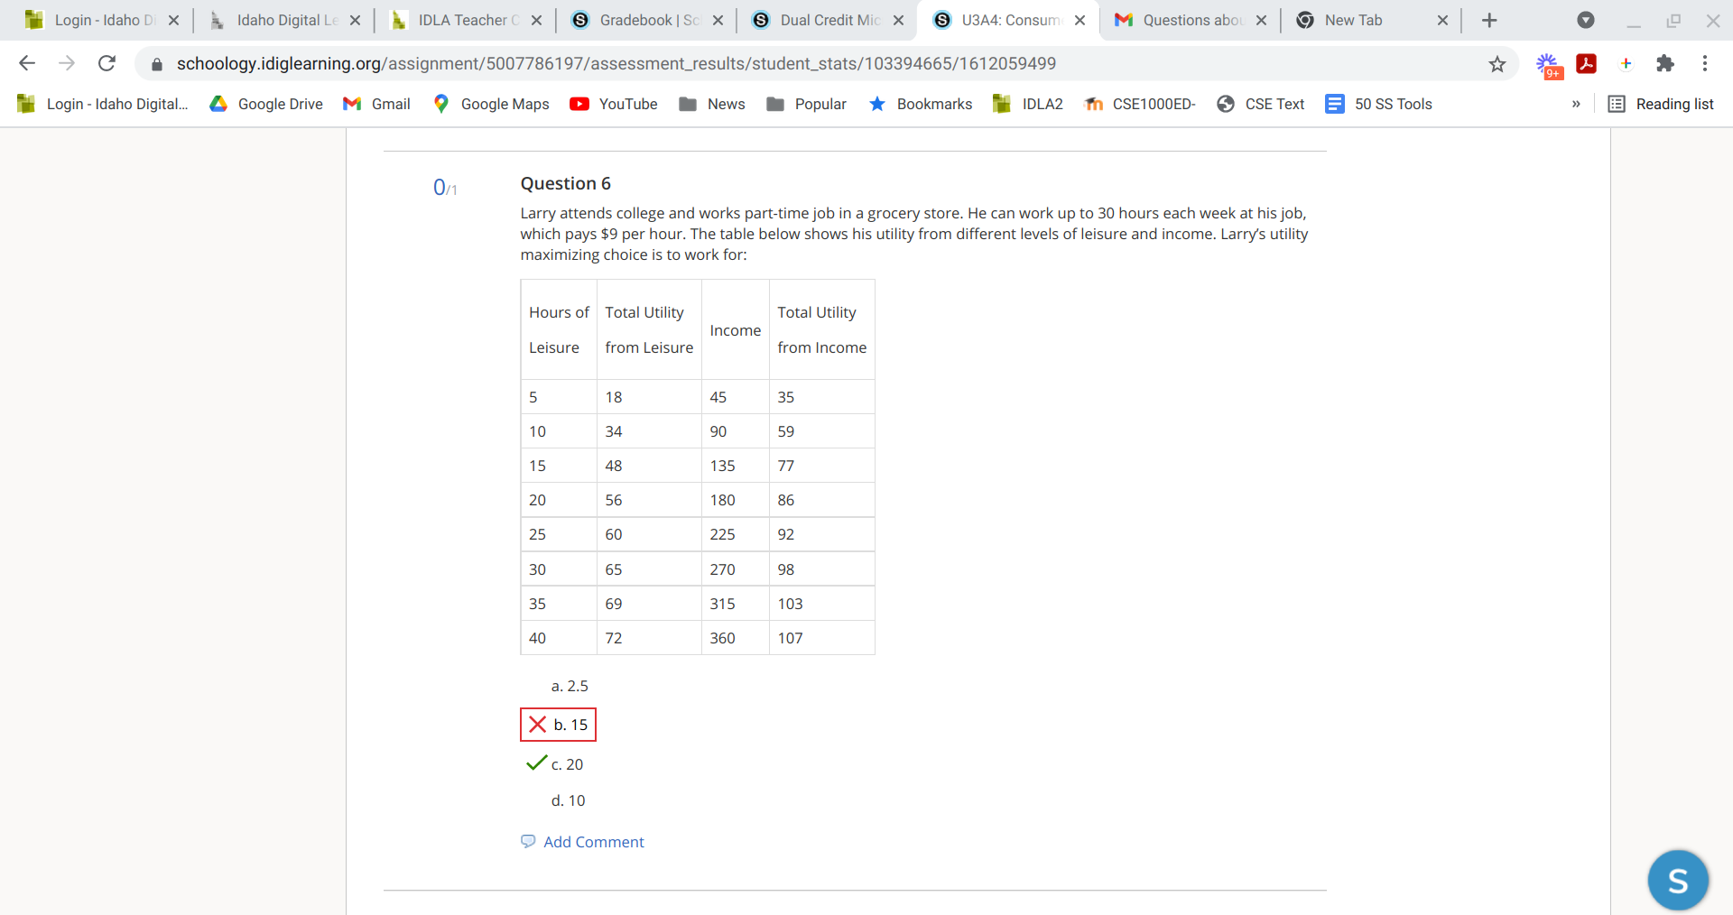Screen dimensions: 1733x915
Task: Open the Popular bookmarks folder
Action: click(x=806, y=104)
